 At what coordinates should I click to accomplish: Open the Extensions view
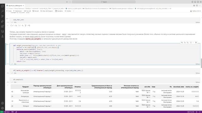click(x=3, y=26)
